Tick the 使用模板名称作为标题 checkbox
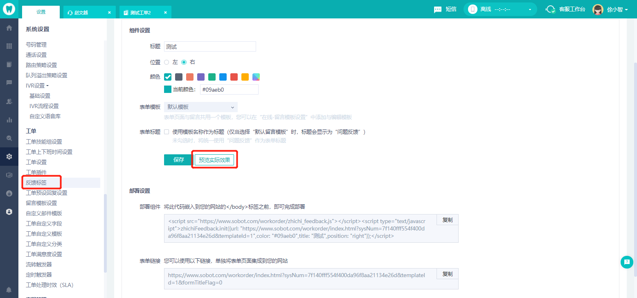Image resolution: width=637 pixels, height=298 pixels. tap(167, 132)
